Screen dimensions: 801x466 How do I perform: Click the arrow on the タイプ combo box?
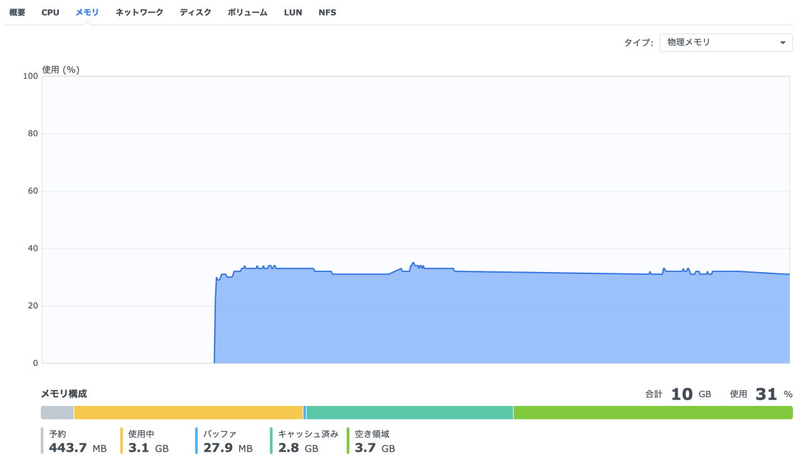pos(782,43)
